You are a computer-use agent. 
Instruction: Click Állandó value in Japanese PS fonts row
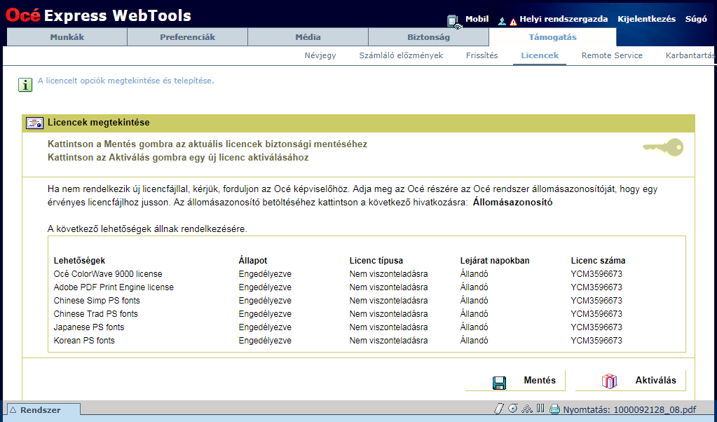(x=474, y=327)
